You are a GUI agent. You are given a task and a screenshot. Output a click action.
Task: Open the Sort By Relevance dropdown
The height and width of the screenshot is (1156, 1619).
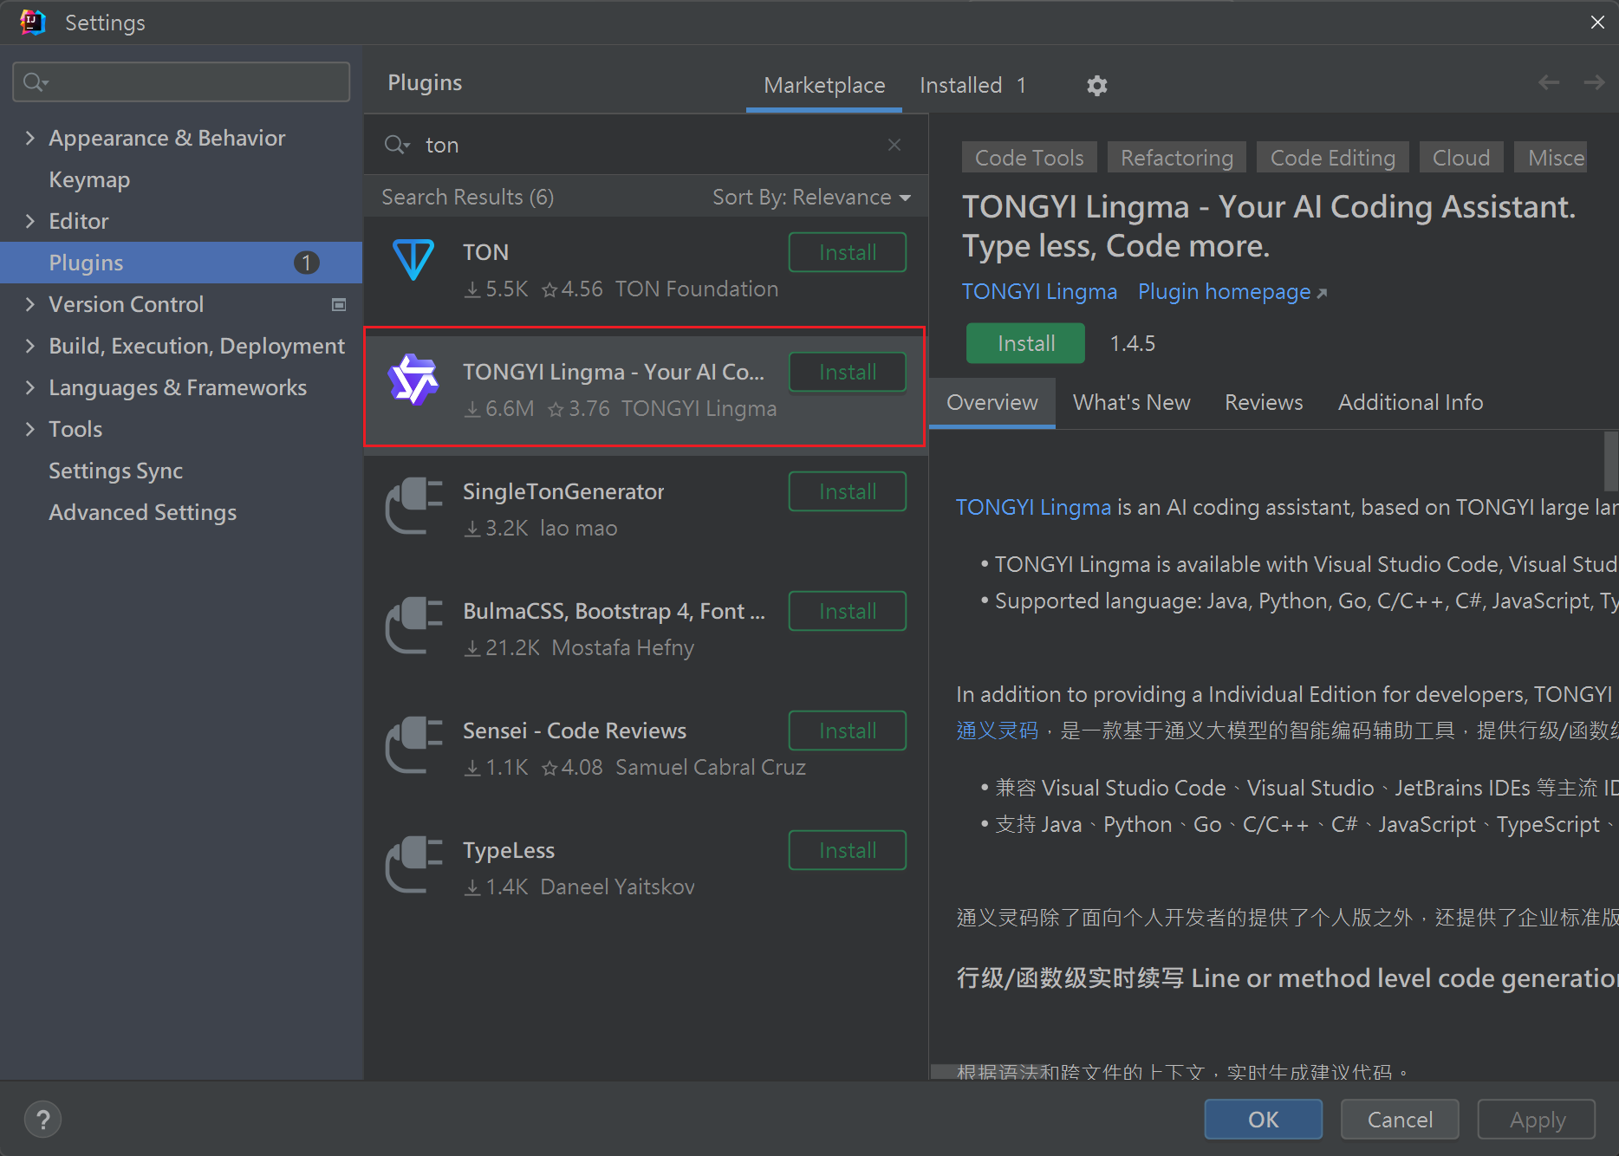[x=811, y=197]
